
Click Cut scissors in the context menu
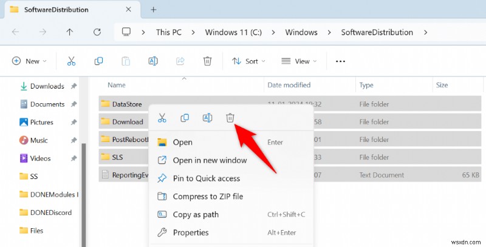[x=162, y=118]
